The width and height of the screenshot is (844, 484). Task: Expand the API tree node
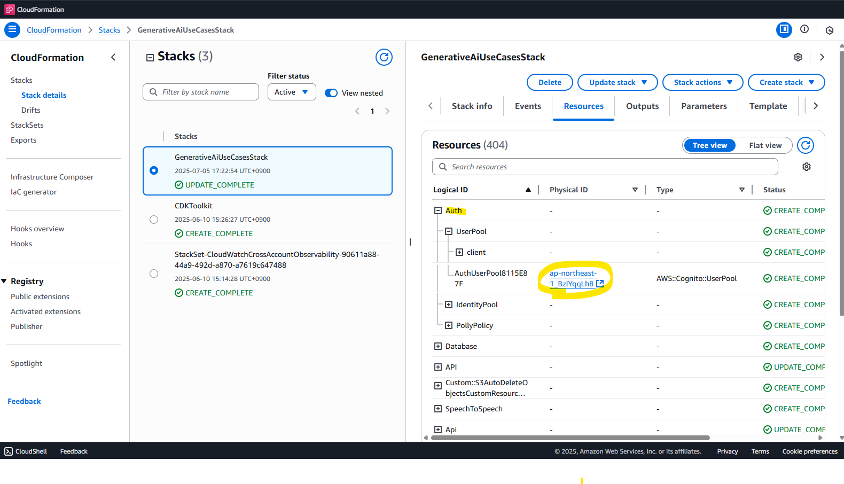(x=438, y=367)
